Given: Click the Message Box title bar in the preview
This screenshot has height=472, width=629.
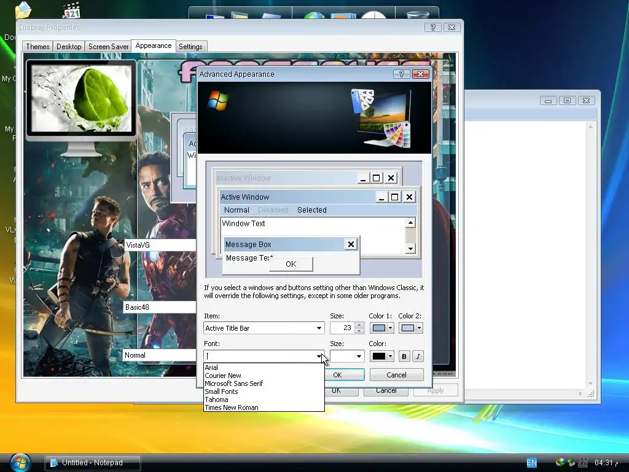Looking at the screenshot, I should [x=284, y=244].
